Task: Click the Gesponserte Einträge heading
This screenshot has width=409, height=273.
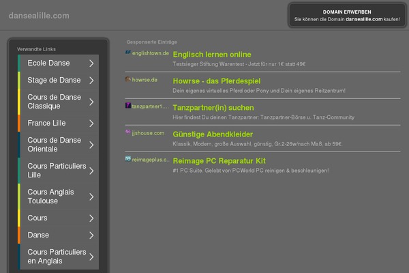Action: tap(152, 42)
